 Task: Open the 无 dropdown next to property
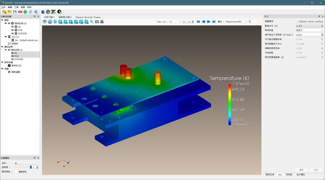pos(254,22)
